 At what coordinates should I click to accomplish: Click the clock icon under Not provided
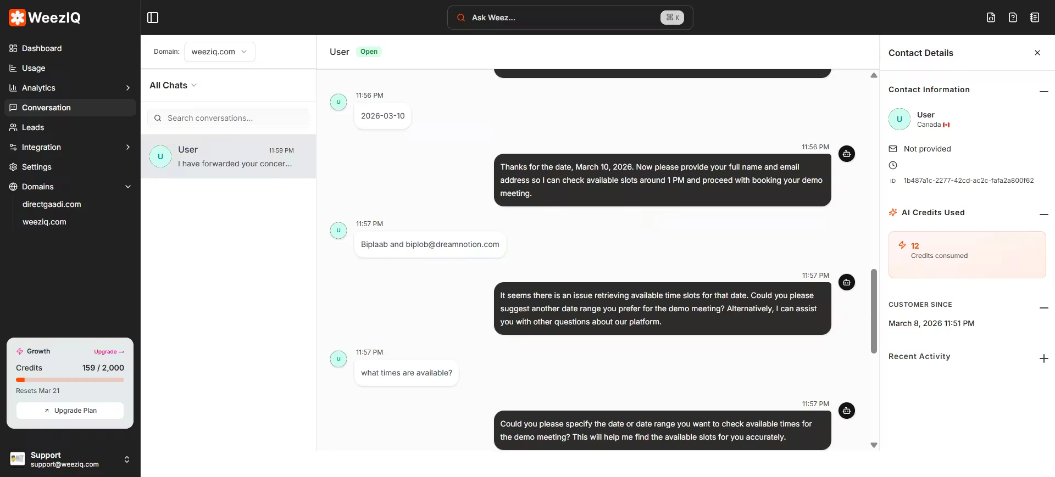coord(893,165)
